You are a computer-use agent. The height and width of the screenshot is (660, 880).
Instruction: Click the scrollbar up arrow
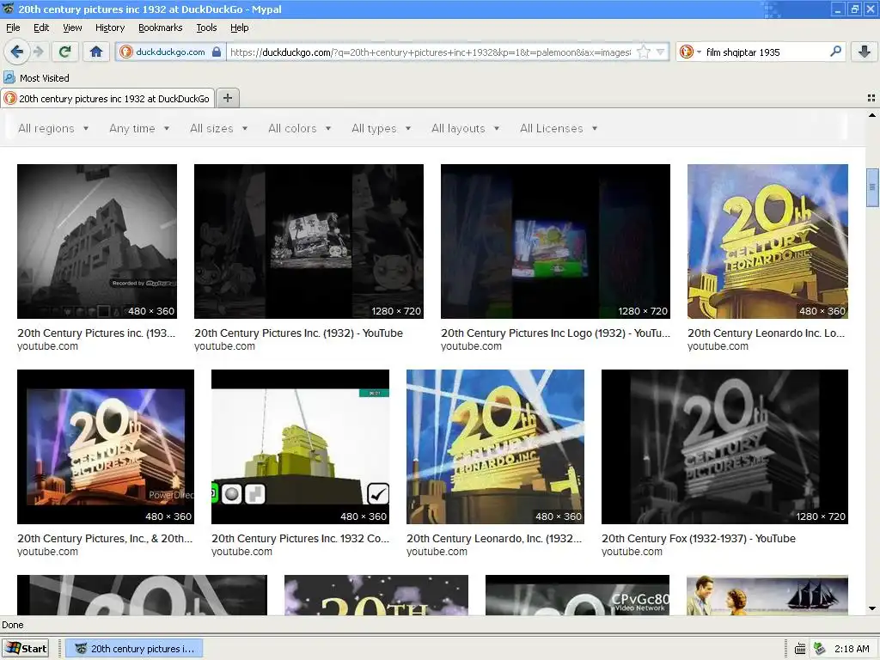coord(871,115)
